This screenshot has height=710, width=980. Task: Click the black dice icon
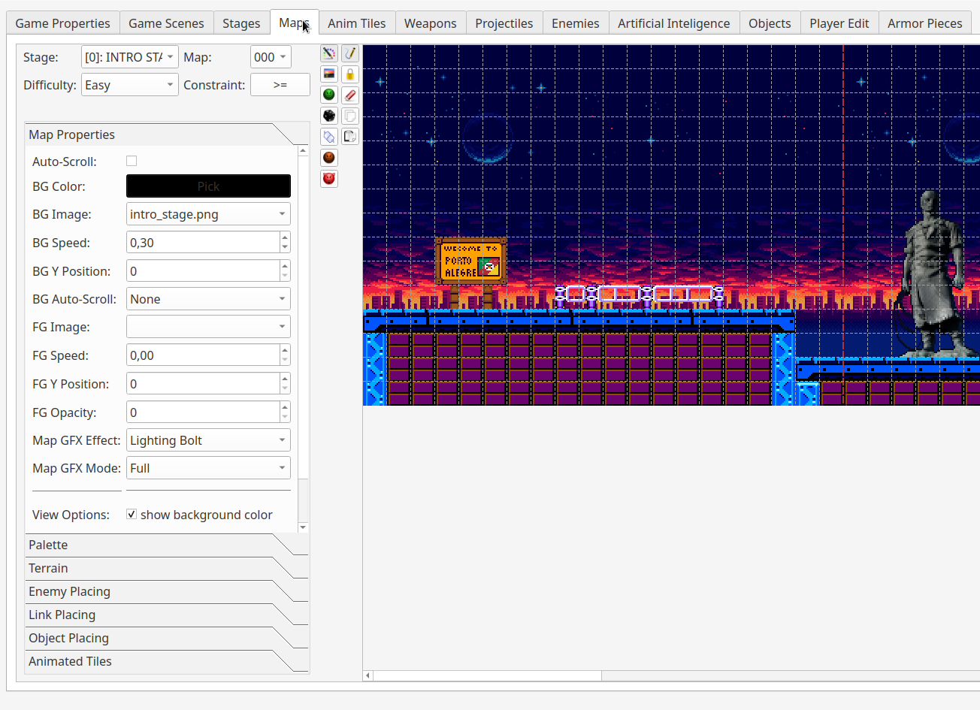point(329,116)
